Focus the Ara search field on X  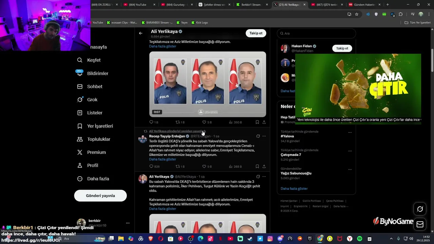[x=316, y=33]
